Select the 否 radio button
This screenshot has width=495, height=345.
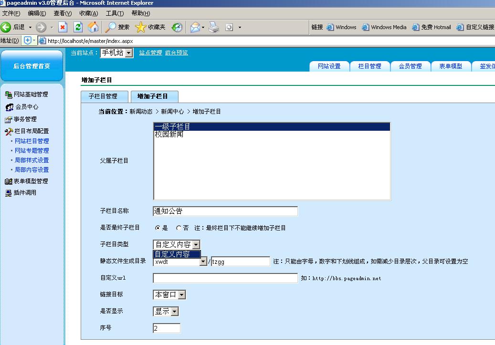(179, 228)
